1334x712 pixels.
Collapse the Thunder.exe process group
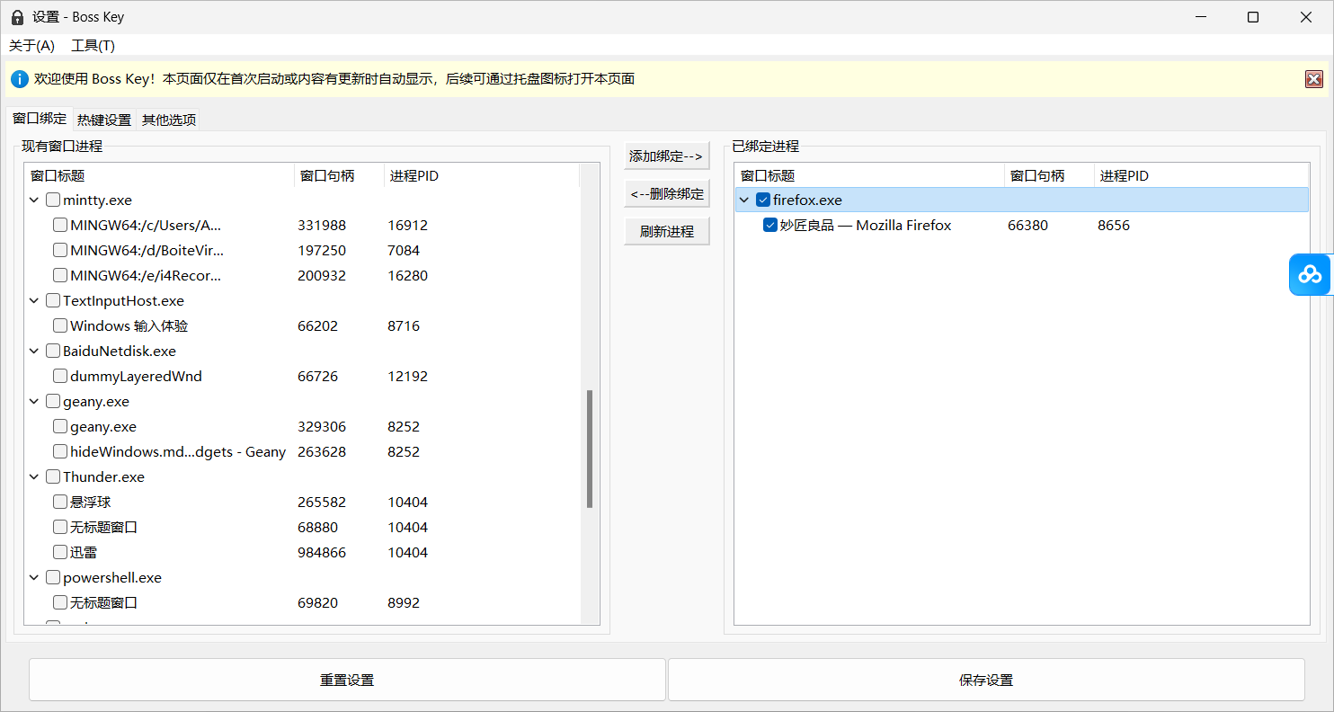(34, 476)
